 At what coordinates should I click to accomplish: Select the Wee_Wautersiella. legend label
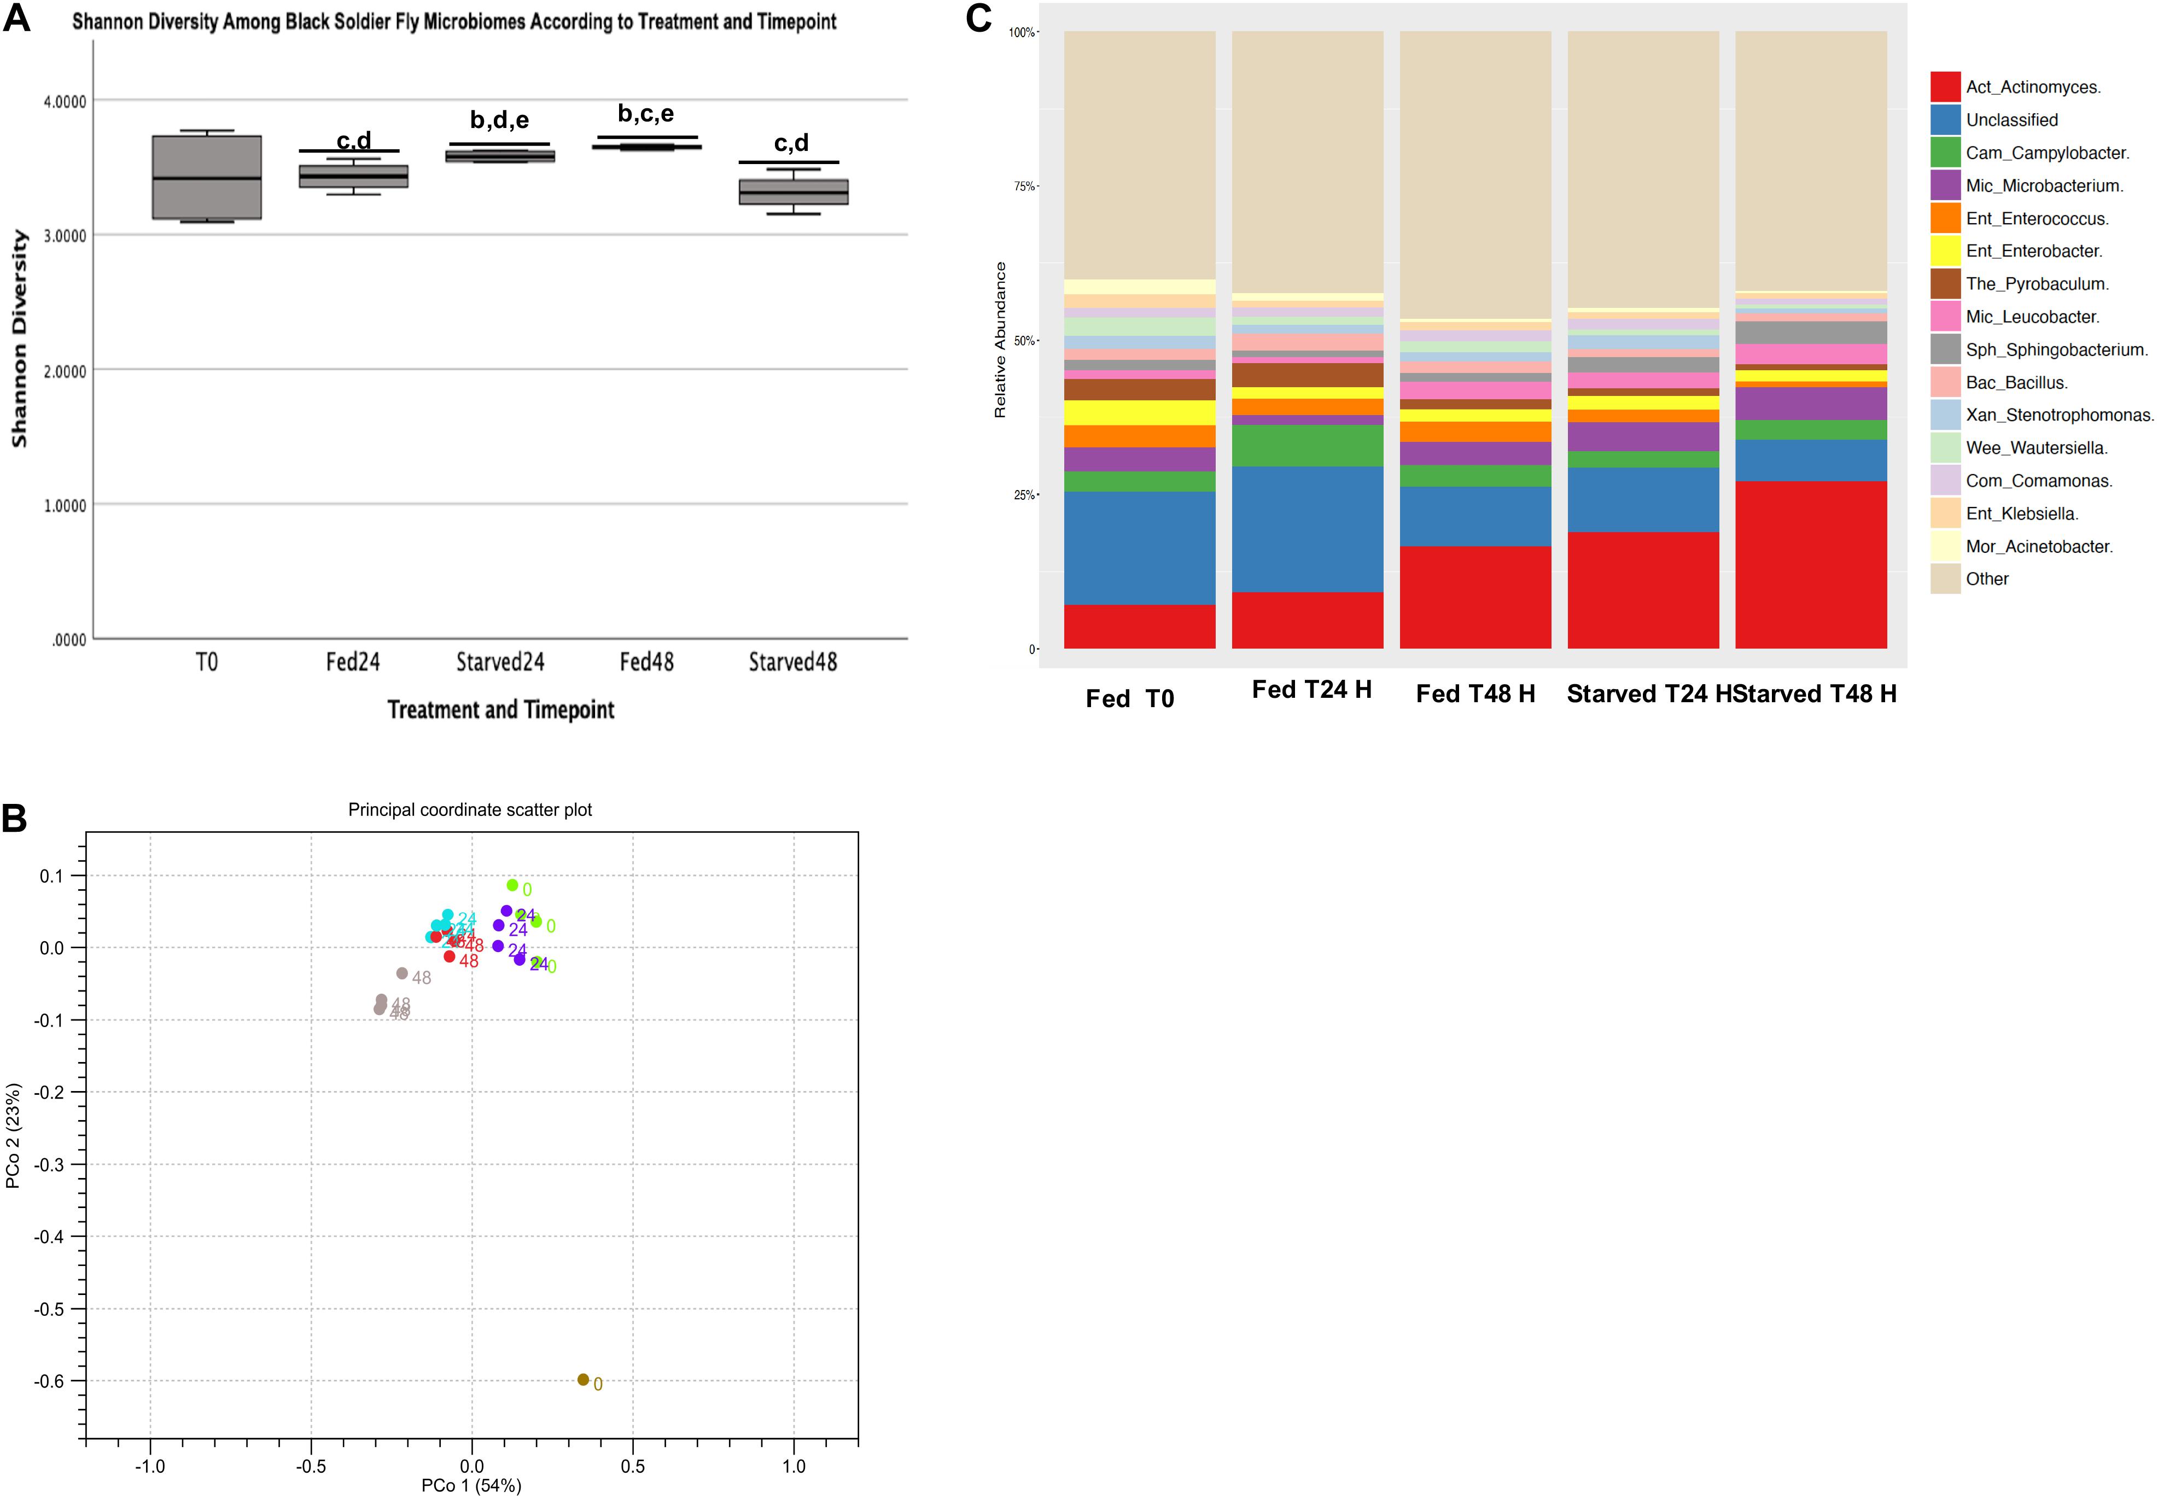click(x=2037, y=448)
